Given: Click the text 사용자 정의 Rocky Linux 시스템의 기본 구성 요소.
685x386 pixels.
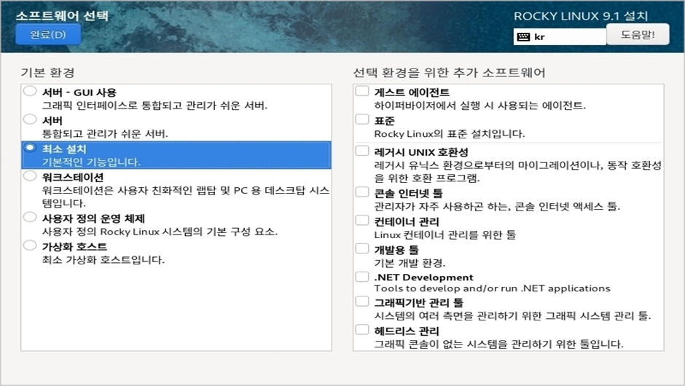Looking at the screenshot, I should [x=160, y=232].
